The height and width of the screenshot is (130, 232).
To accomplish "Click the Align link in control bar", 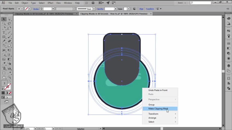I will [x=141, y=9].
